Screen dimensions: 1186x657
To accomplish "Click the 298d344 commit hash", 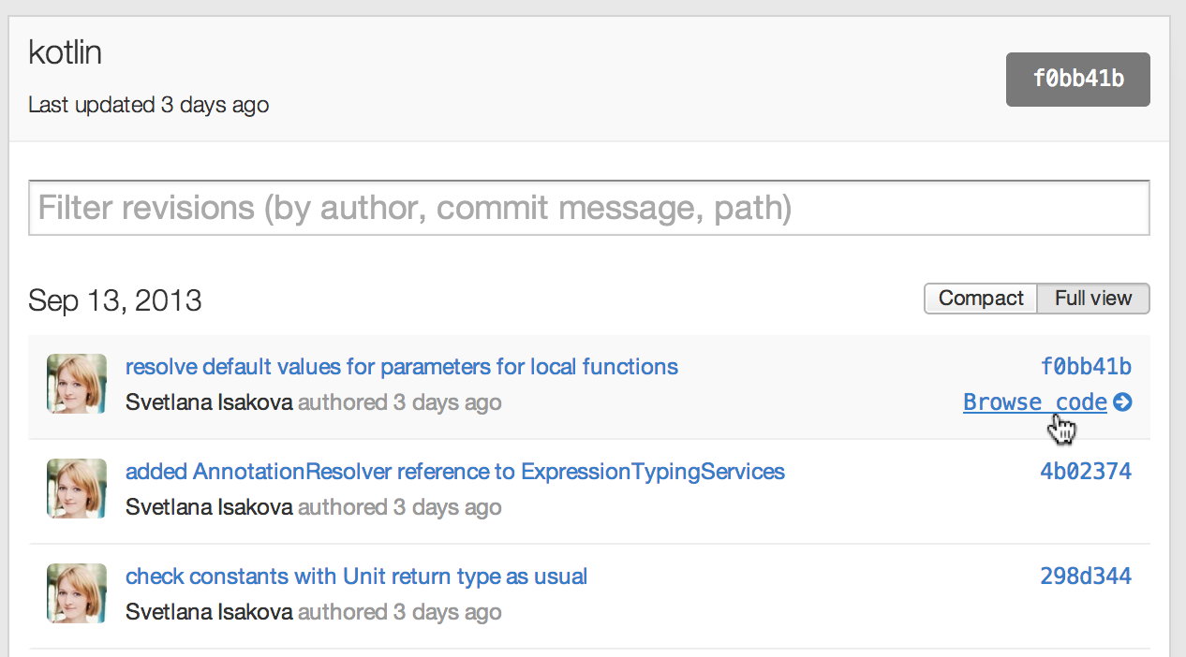I will click(x=1086, y=576).
